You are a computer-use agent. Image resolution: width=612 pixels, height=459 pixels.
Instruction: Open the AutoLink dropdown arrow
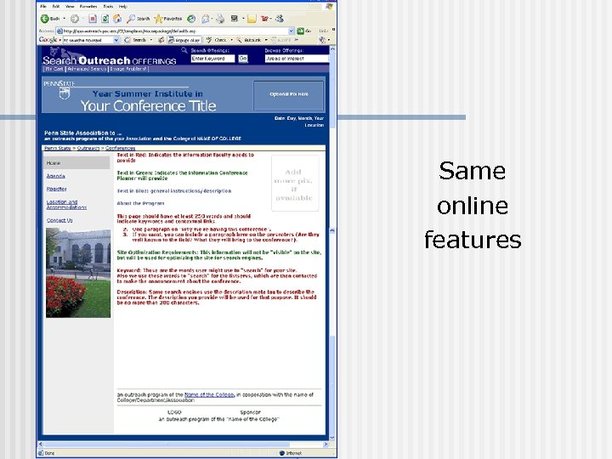click(x=266, y=40)
